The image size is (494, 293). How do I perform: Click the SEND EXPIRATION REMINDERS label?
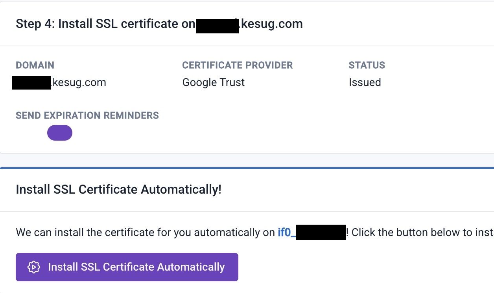[87, 115]
